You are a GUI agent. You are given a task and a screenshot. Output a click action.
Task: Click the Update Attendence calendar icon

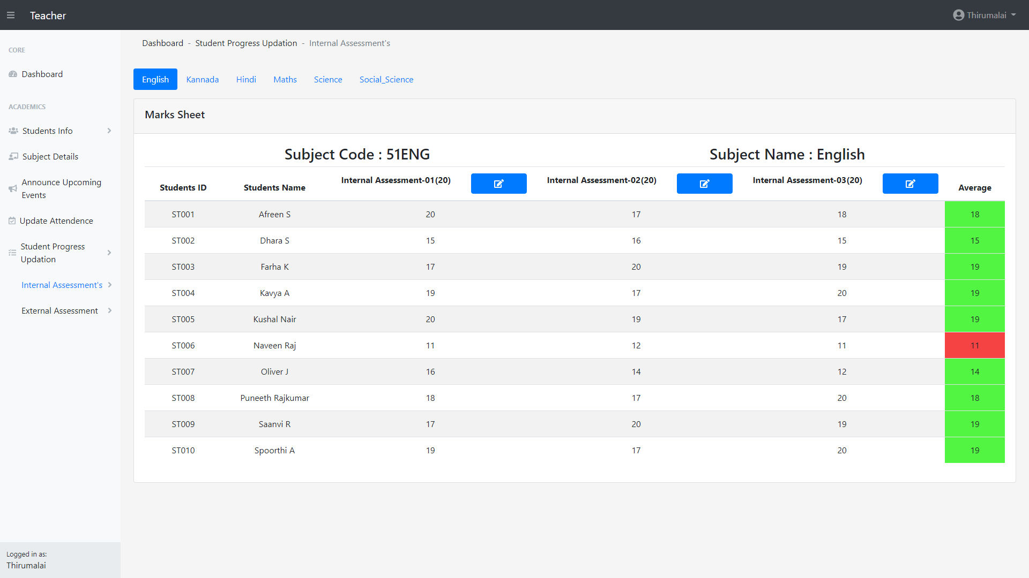coord(12,221)
